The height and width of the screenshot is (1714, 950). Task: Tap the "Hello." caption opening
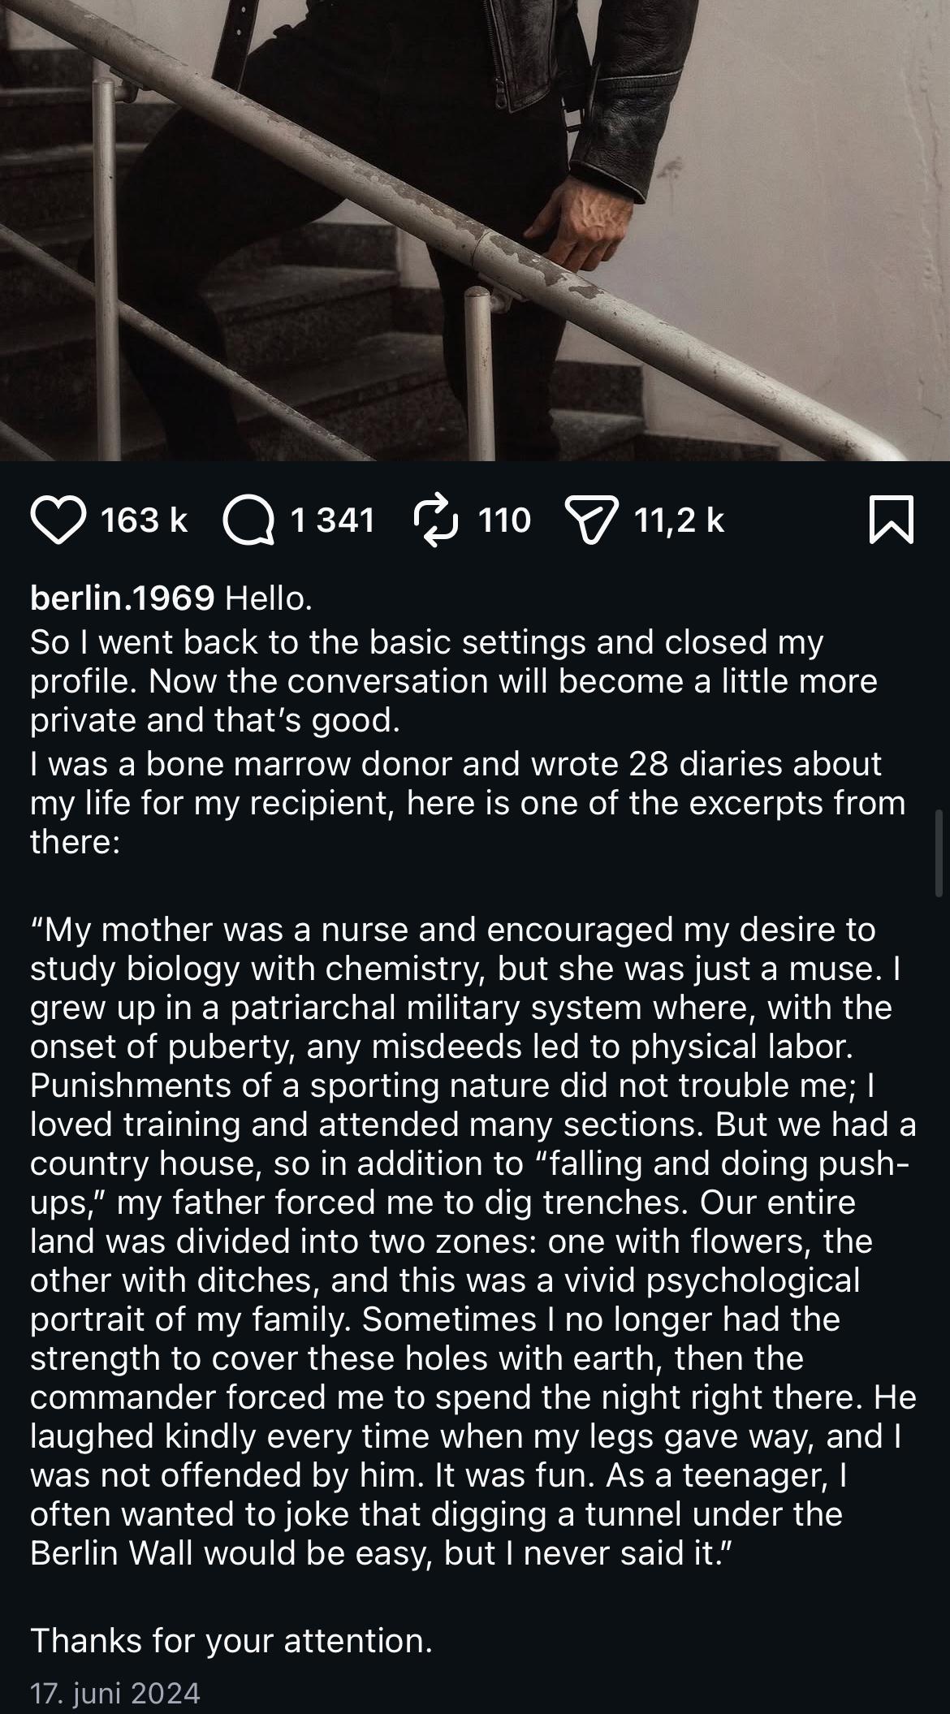pyautogui.click(x=269, y=599)
